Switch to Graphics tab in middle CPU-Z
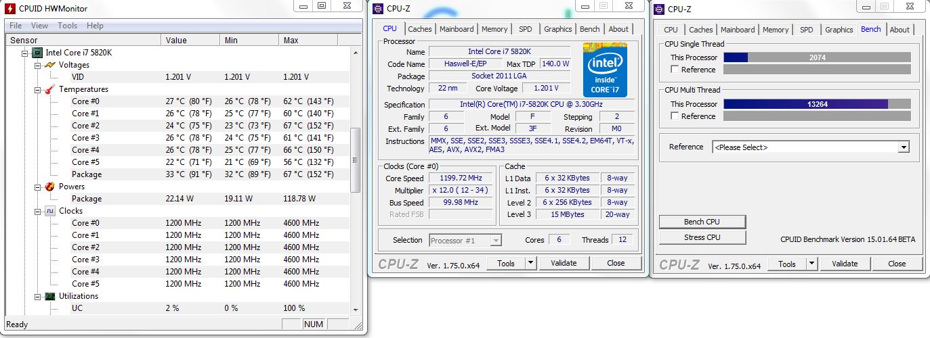Viewport: 930px width, 338px height. tap(558, 29)
